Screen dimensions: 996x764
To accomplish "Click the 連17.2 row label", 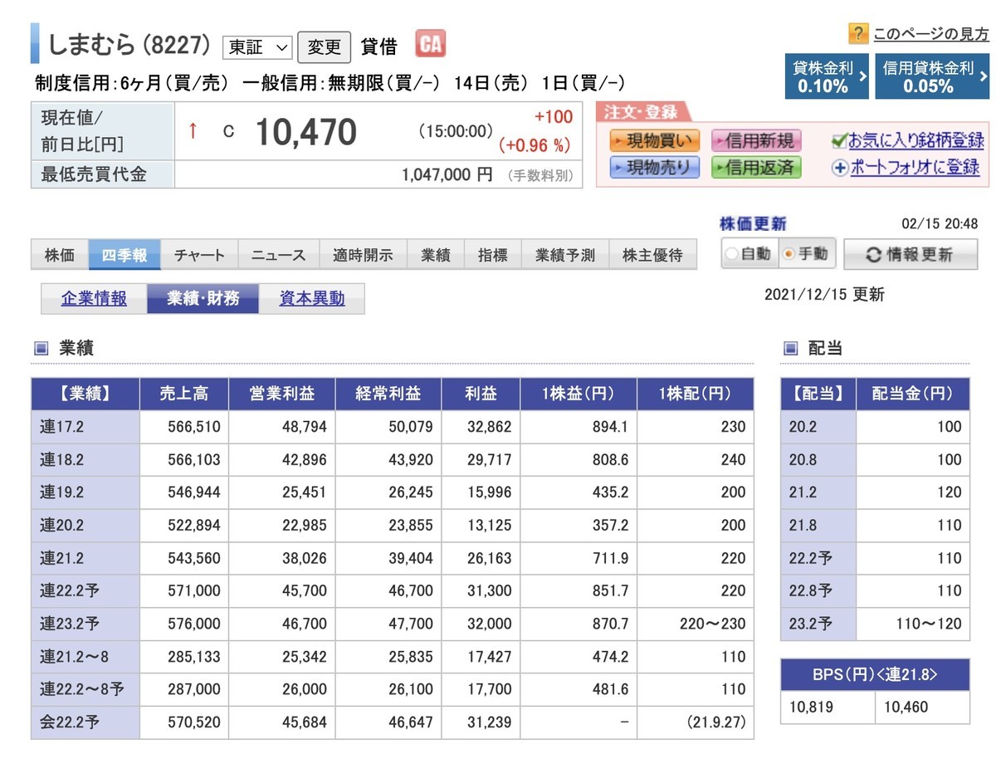I will [85, 427].
